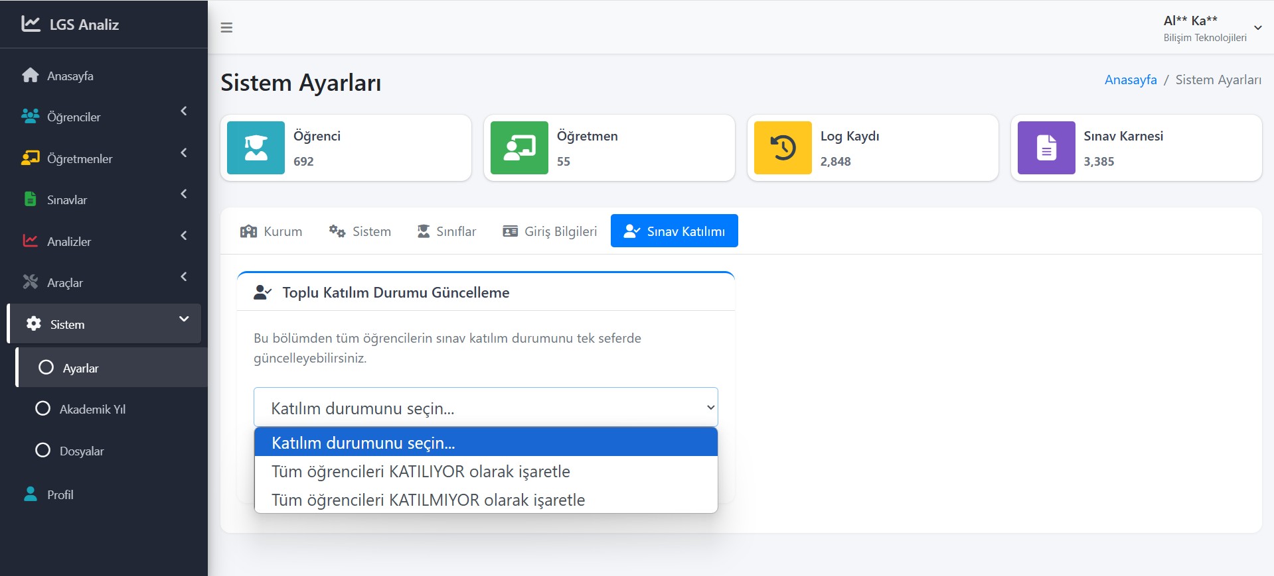Choose 'Tüm öğrencileri KATILIYOR olarak işaretle' option
The height and width of the screenshot is (576, 1274).
(x=420, y=471)
